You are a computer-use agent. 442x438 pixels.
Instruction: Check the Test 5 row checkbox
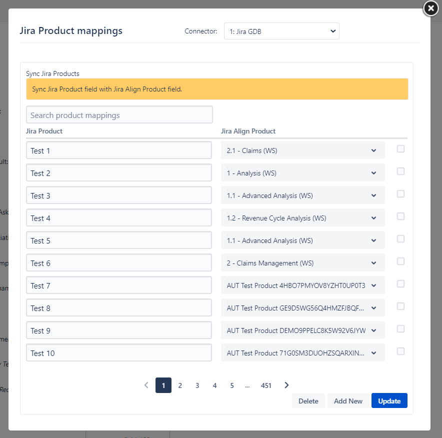400,239
